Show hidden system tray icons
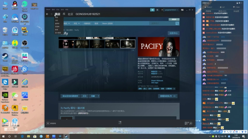This screenshot has height=139, width=248. click(x=210, y=136)
